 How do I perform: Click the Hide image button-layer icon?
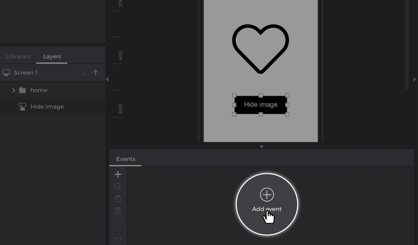pos(22,107)
